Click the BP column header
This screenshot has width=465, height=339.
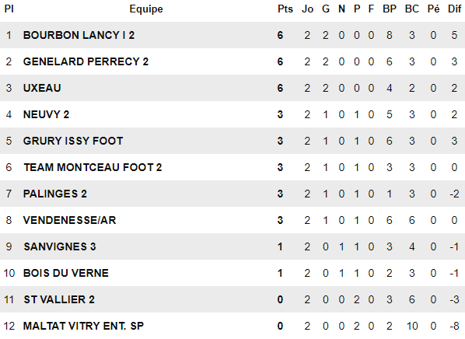point(390,9)
